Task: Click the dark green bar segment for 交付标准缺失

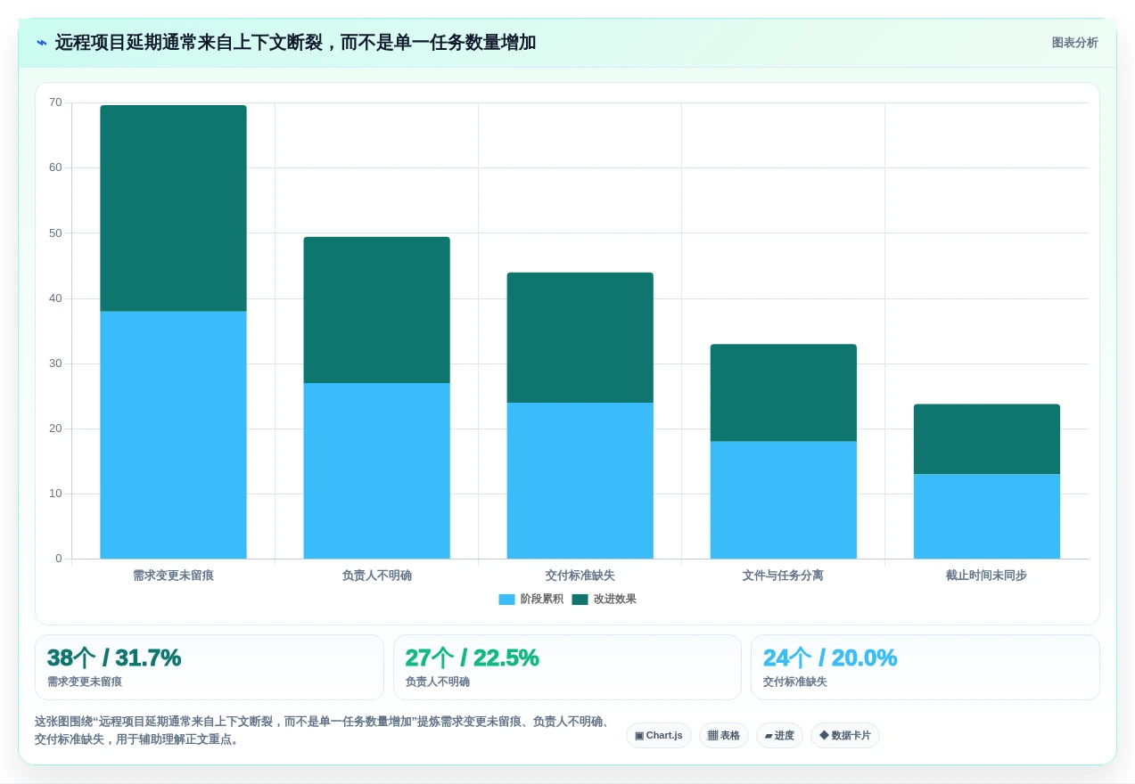Action: click(580, 338)
